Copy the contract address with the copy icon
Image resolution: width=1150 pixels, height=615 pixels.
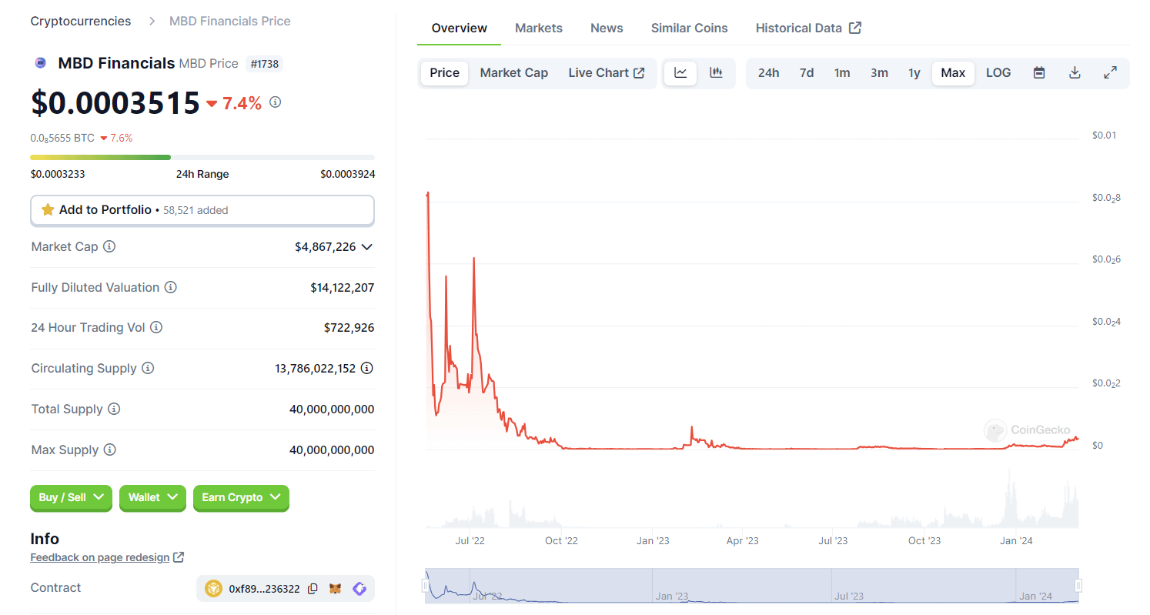tap(313, 589)
